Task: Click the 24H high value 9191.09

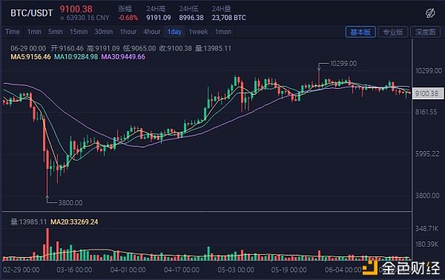Action: [x=159, y=18]
